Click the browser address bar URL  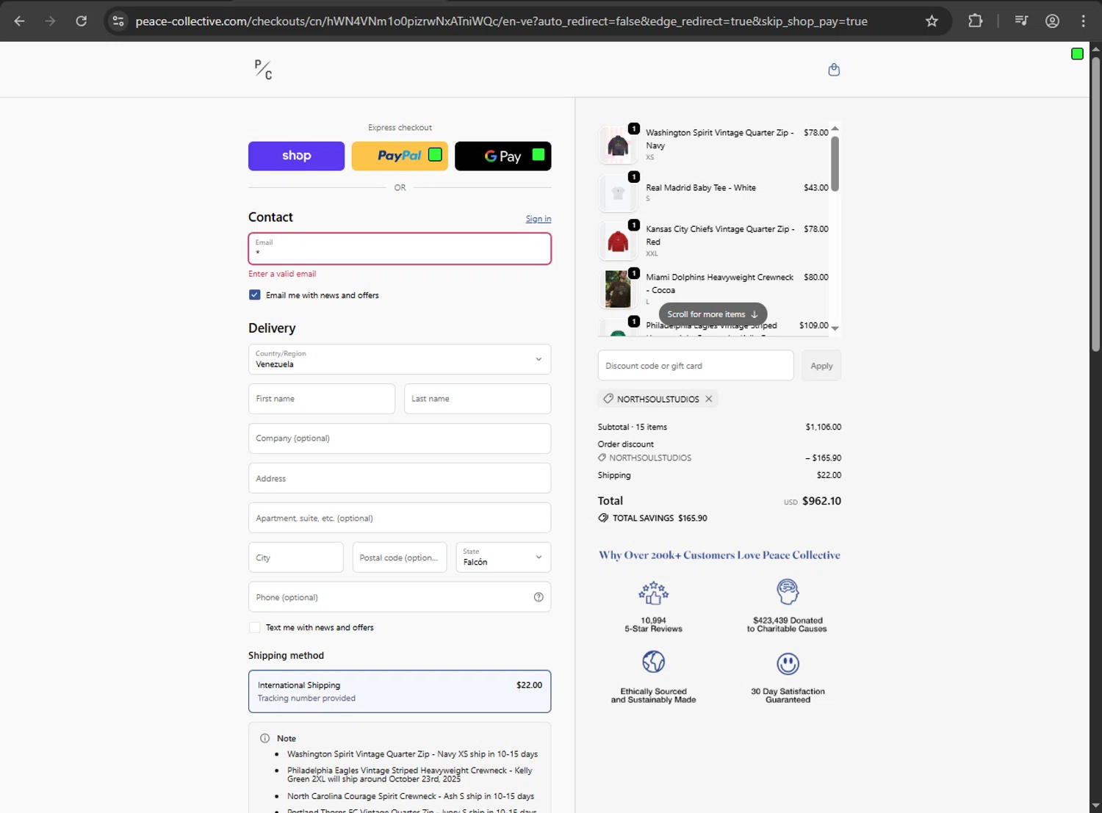tap(501, 21)
